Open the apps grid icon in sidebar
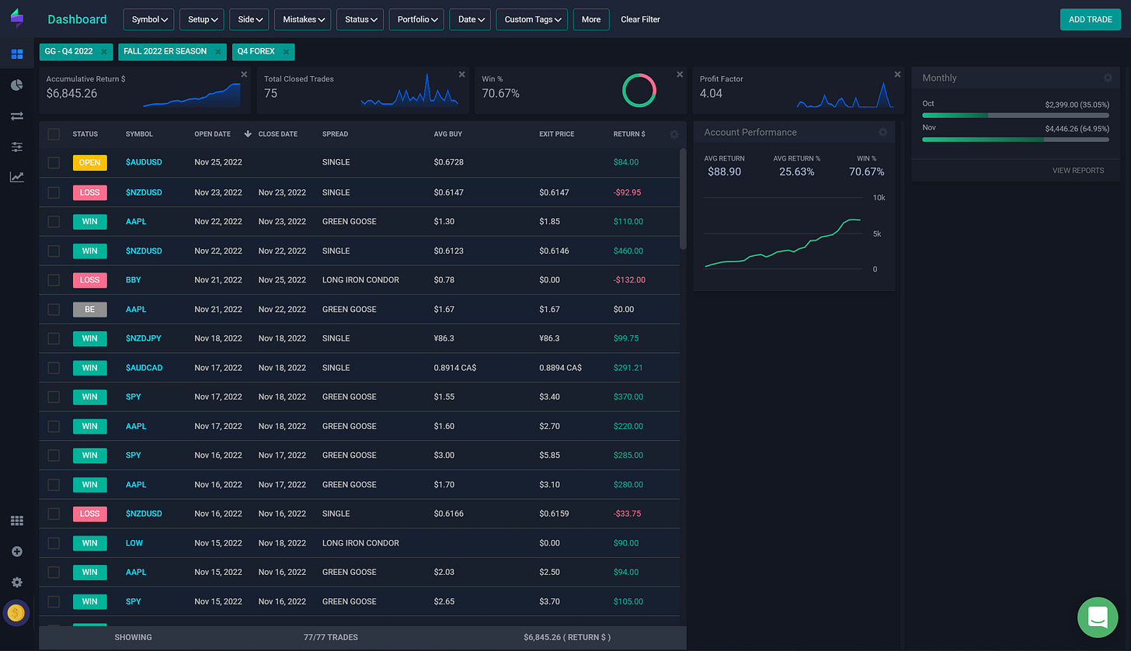 pyautogui.click(x=16, y=521)
